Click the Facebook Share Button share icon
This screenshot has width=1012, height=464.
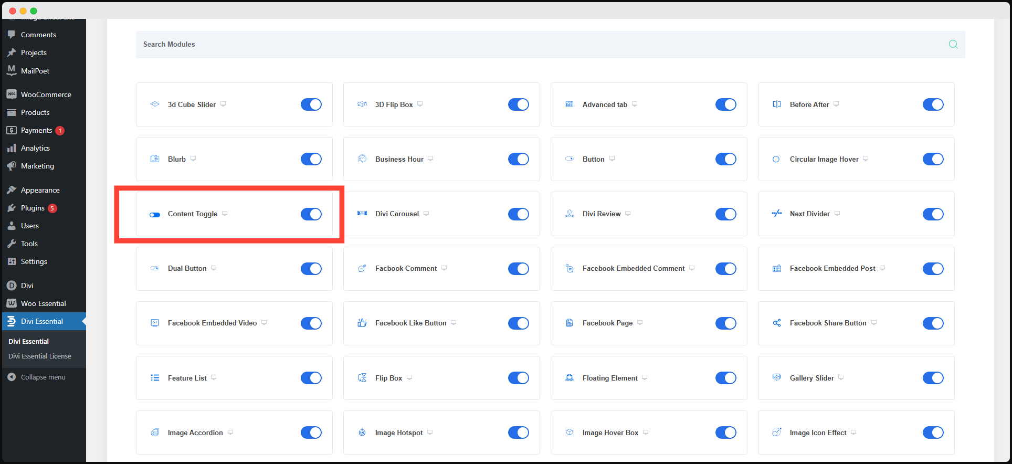[777, 323]
